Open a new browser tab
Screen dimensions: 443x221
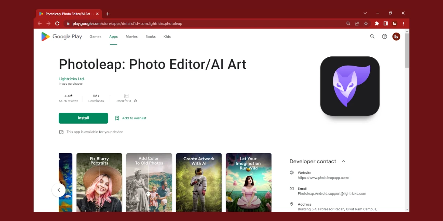click(108, 14)
